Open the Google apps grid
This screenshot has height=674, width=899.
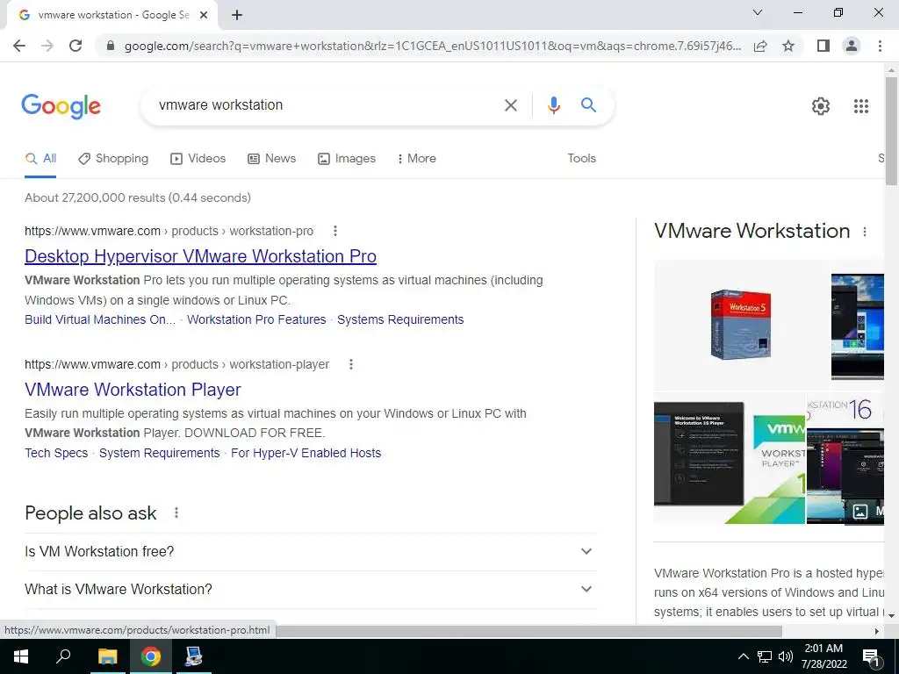point(860,106)
